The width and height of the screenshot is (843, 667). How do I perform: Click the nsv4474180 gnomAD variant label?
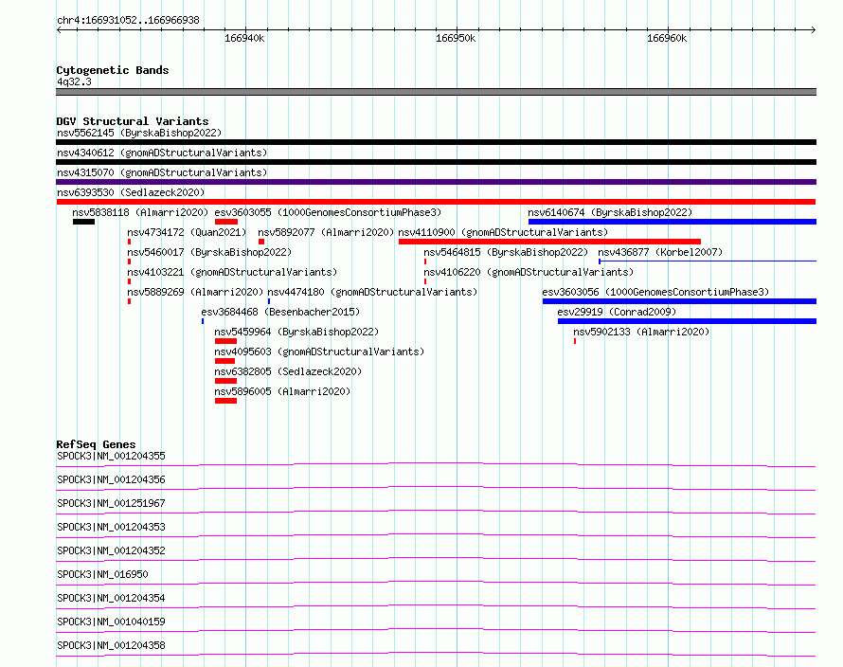(x=372, y=292)
